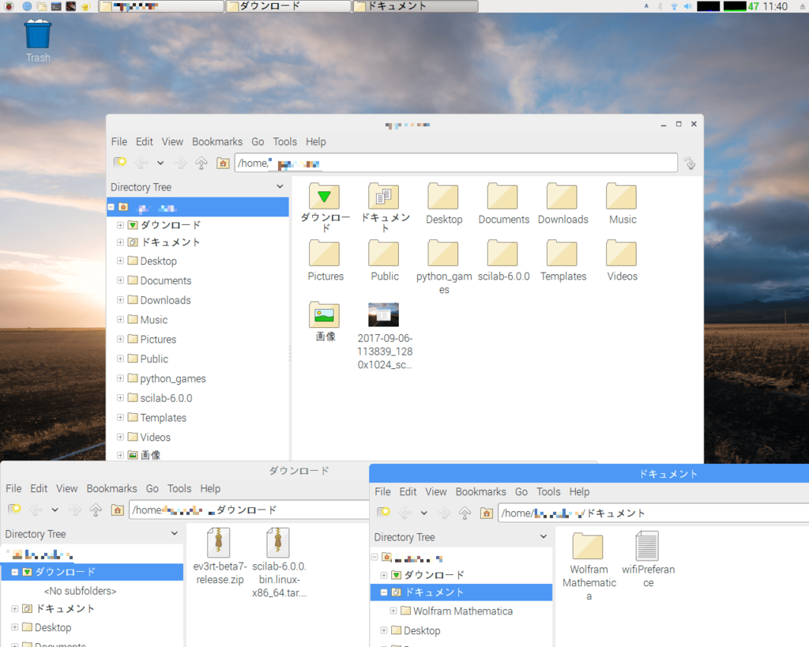
Task: Click the clock showing 11:40
Action: [x=775, y=6]
